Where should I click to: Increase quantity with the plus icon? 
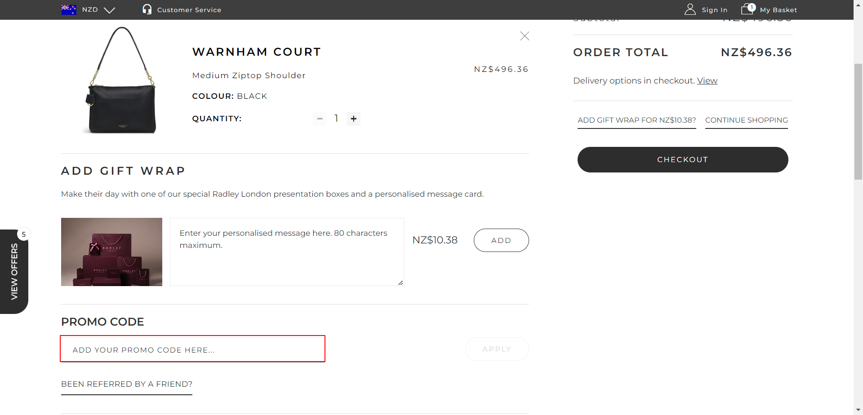pyautogui.click(x=353, y=119)
